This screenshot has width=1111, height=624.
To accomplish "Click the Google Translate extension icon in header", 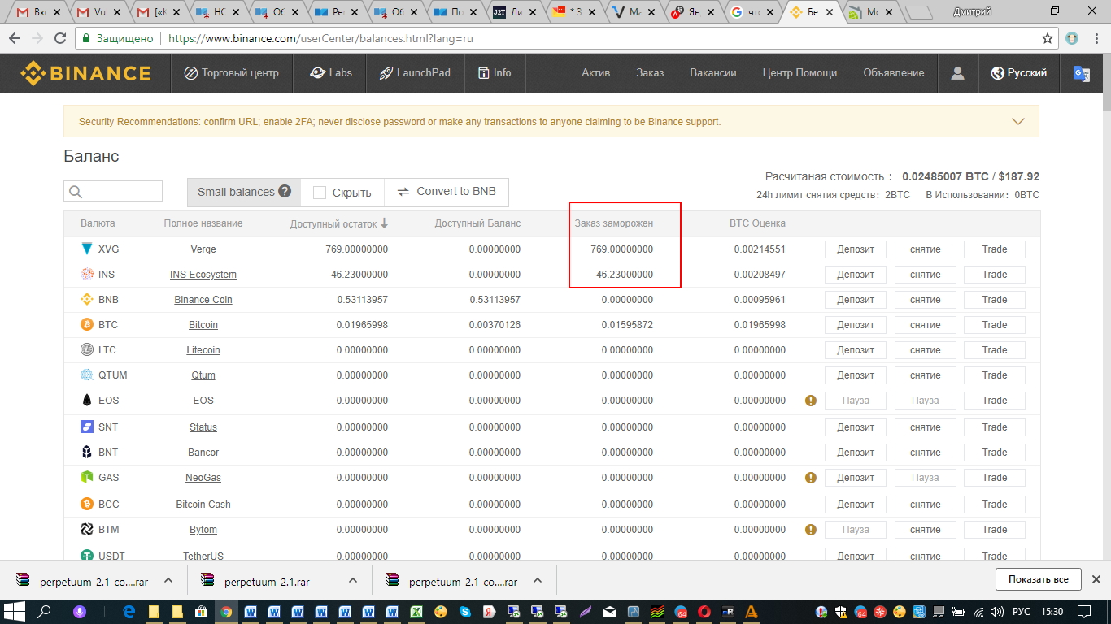I will pos(1081,73).
